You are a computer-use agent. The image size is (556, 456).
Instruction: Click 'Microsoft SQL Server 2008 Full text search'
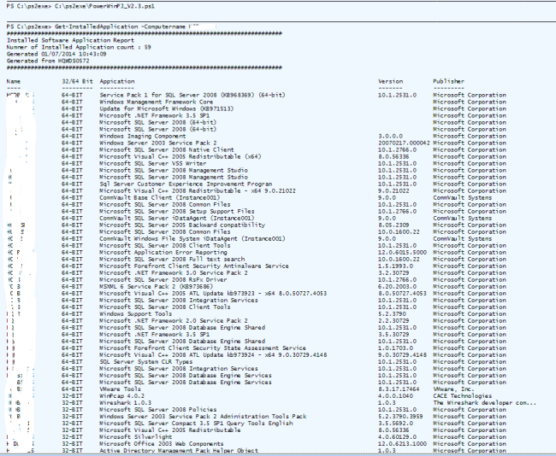[172, 259]
